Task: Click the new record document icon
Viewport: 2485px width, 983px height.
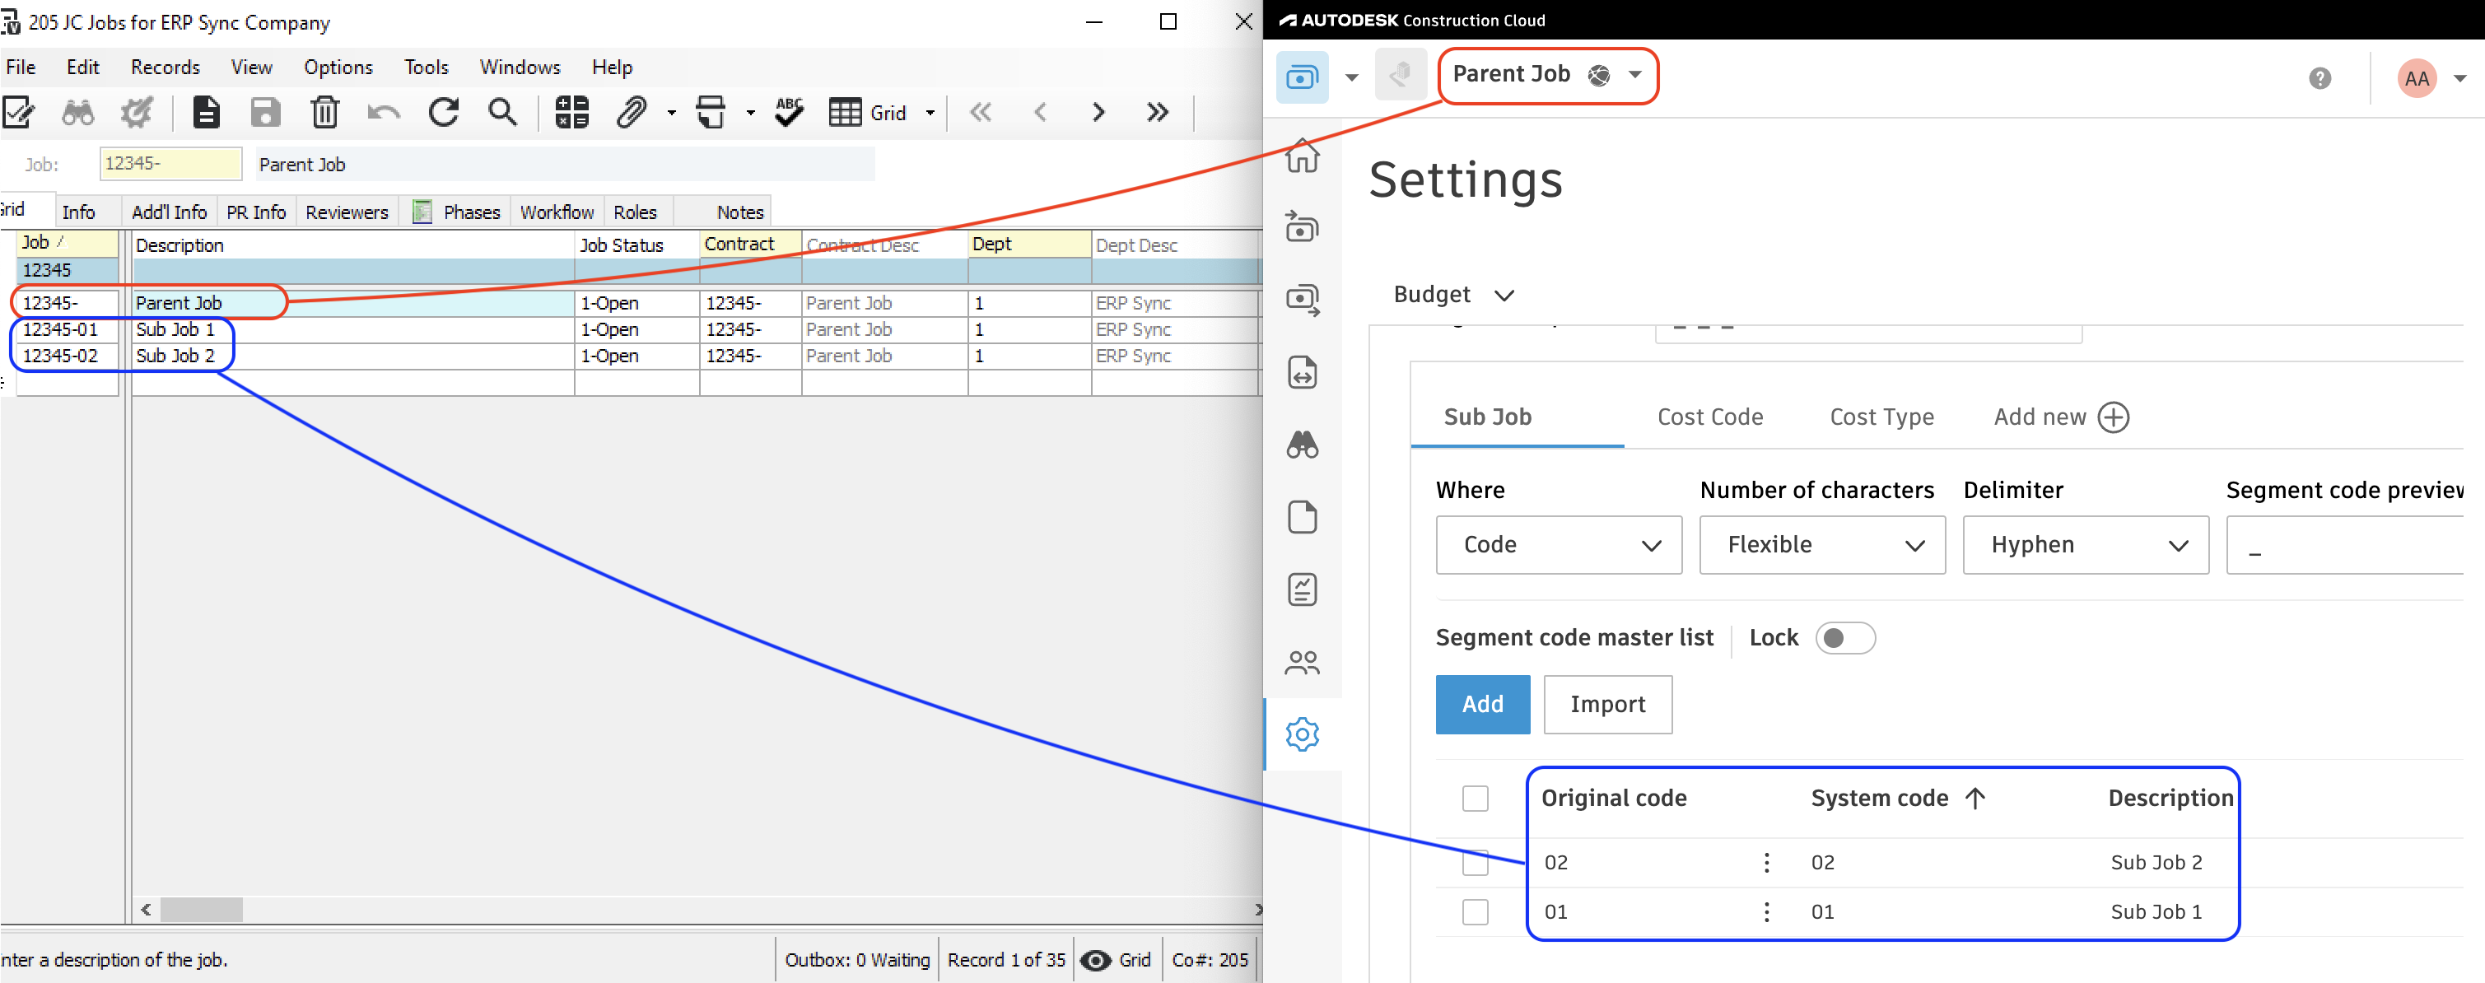Action: pyautogui.click(x=207, y=112)
